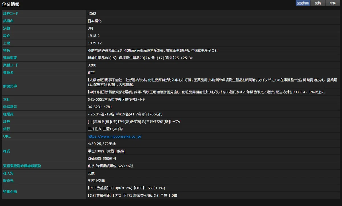Screen dimensions: 342x206
Task: Click the 従業員 row label
Action: click(x=8, y=114)
